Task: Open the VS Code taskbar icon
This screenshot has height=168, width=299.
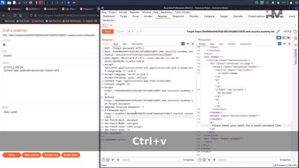Action: pos(25,3)
